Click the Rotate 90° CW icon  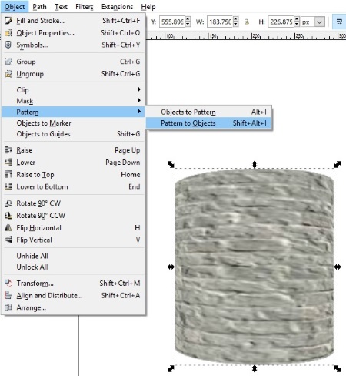[8, 203]
